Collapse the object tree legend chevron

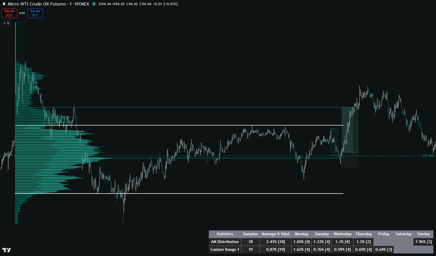(4, 23)
